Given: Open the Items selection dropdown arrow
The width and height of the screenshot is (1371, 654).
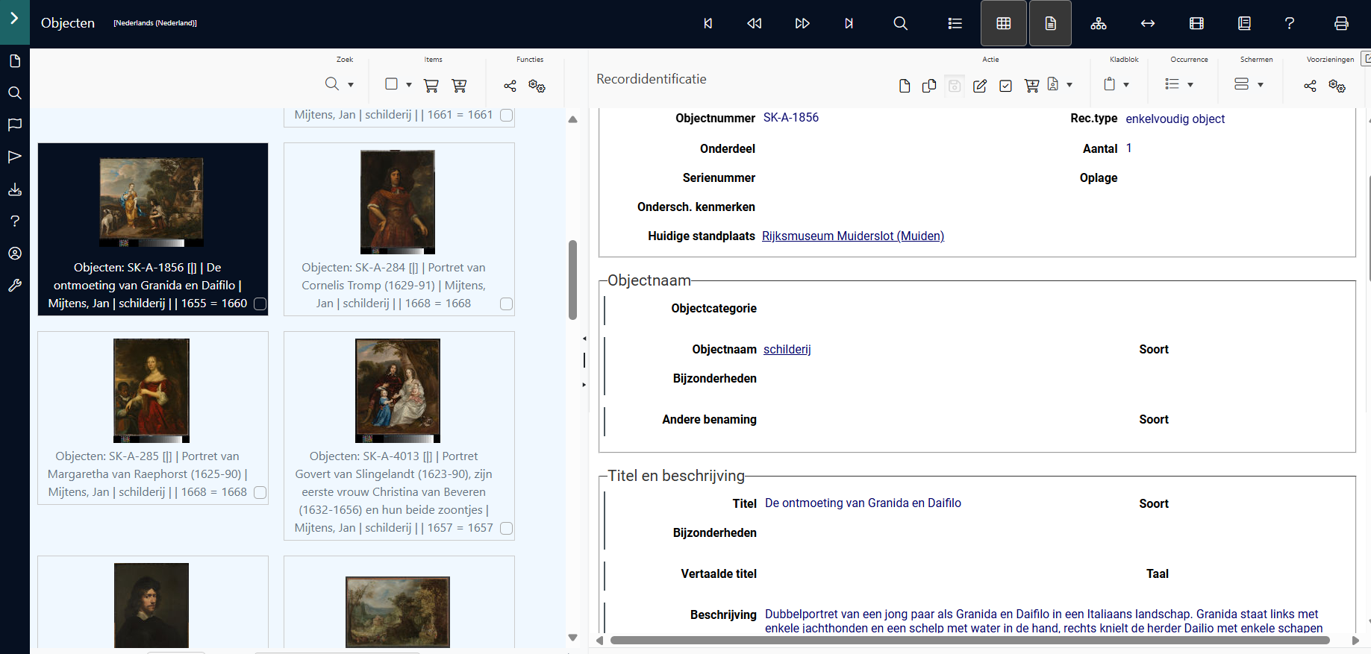Looking at the screenshot, I should point(409,85).
